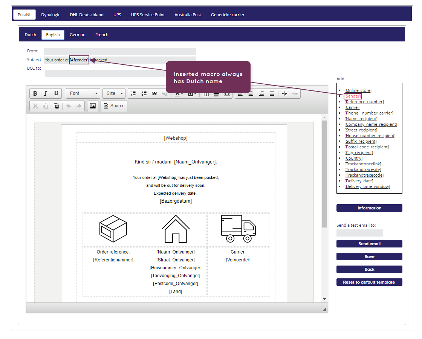Screen dimensions: 422x339
Task: Click the special character omega icon
Action: (227, 94)
